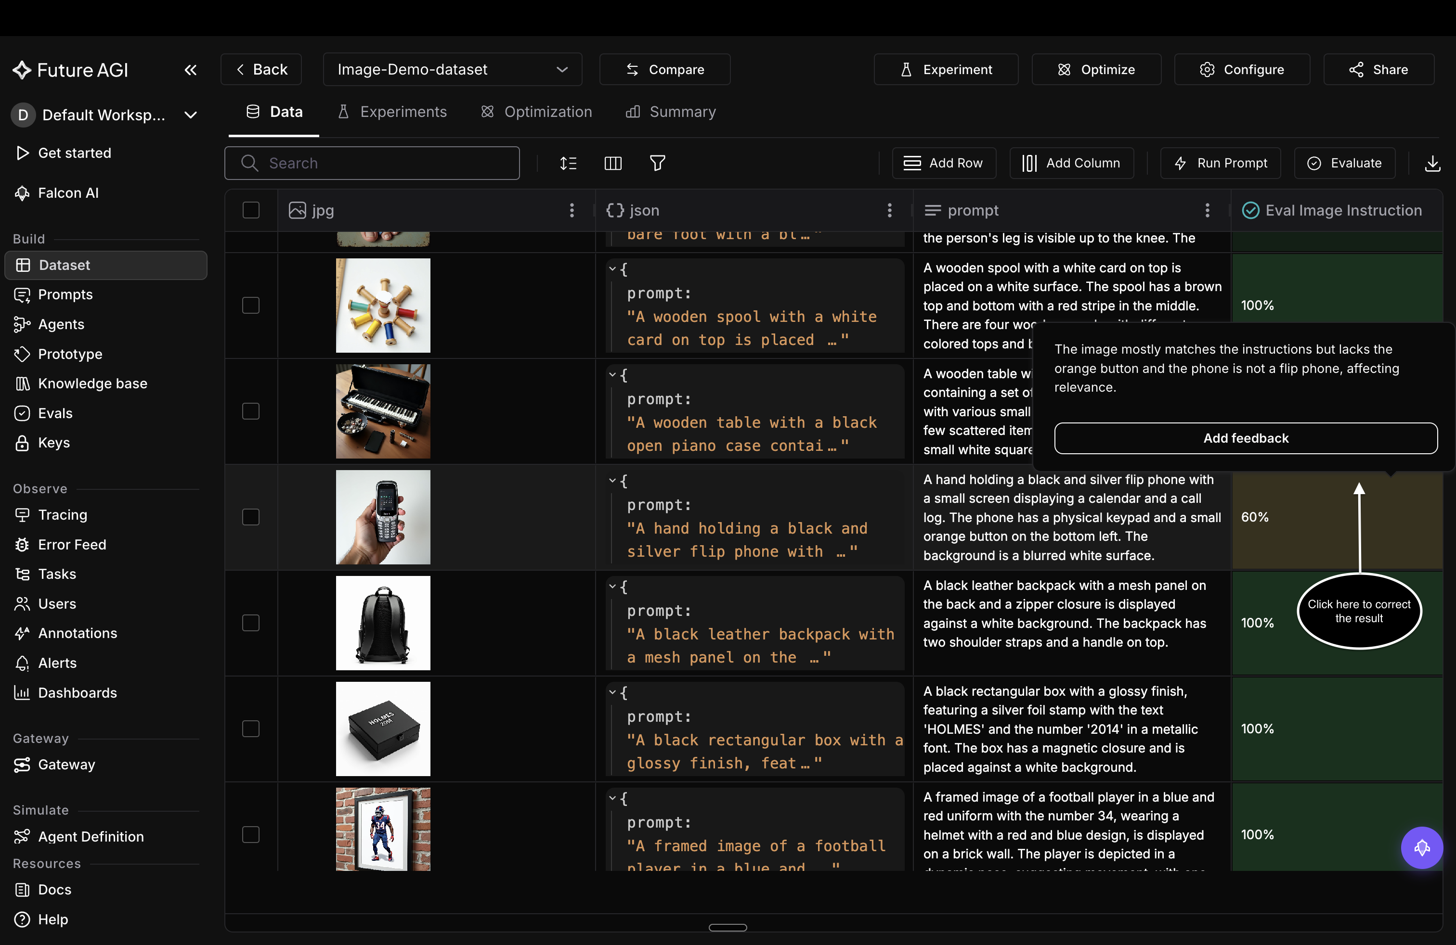Open Annotations in sidebar
Viewport: 1456px width, 945px height.
click(x=105, y=633)
